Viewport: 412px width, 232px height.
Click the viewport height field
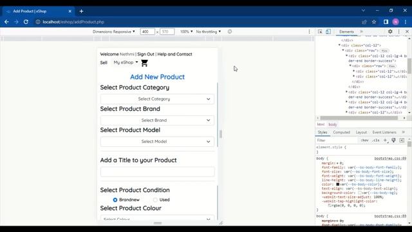167,32
